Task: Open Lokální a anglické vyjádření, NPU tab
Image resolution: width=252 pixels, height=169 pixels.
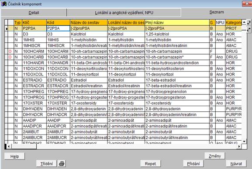Action: coord(124,13)
